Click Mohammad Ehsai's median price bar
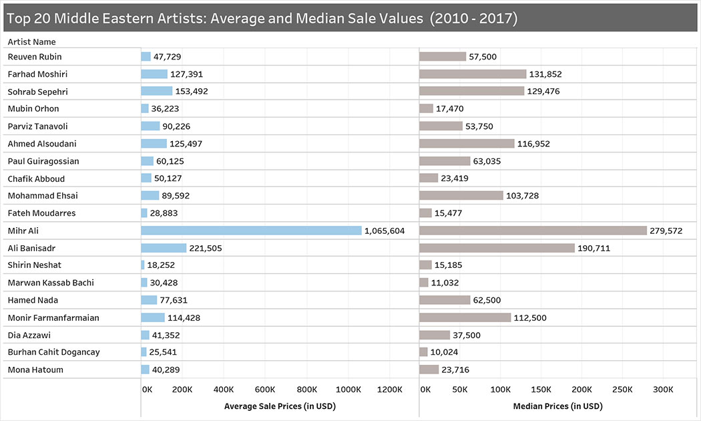The image size is (701, 421). pyautogui.click(x=461, y=196)
